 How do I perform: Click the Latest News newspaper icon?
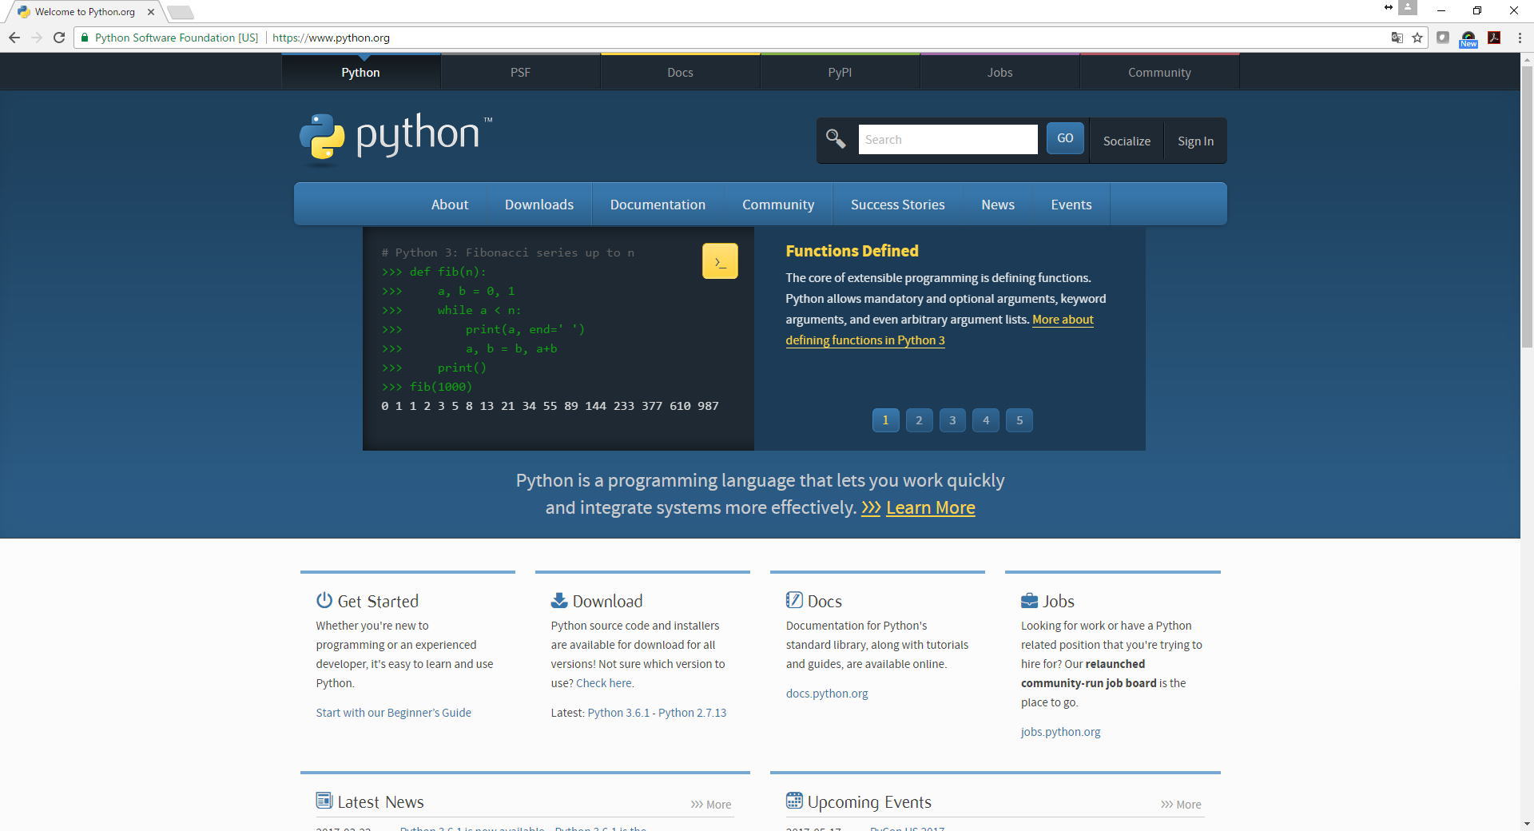click(324, 801)
